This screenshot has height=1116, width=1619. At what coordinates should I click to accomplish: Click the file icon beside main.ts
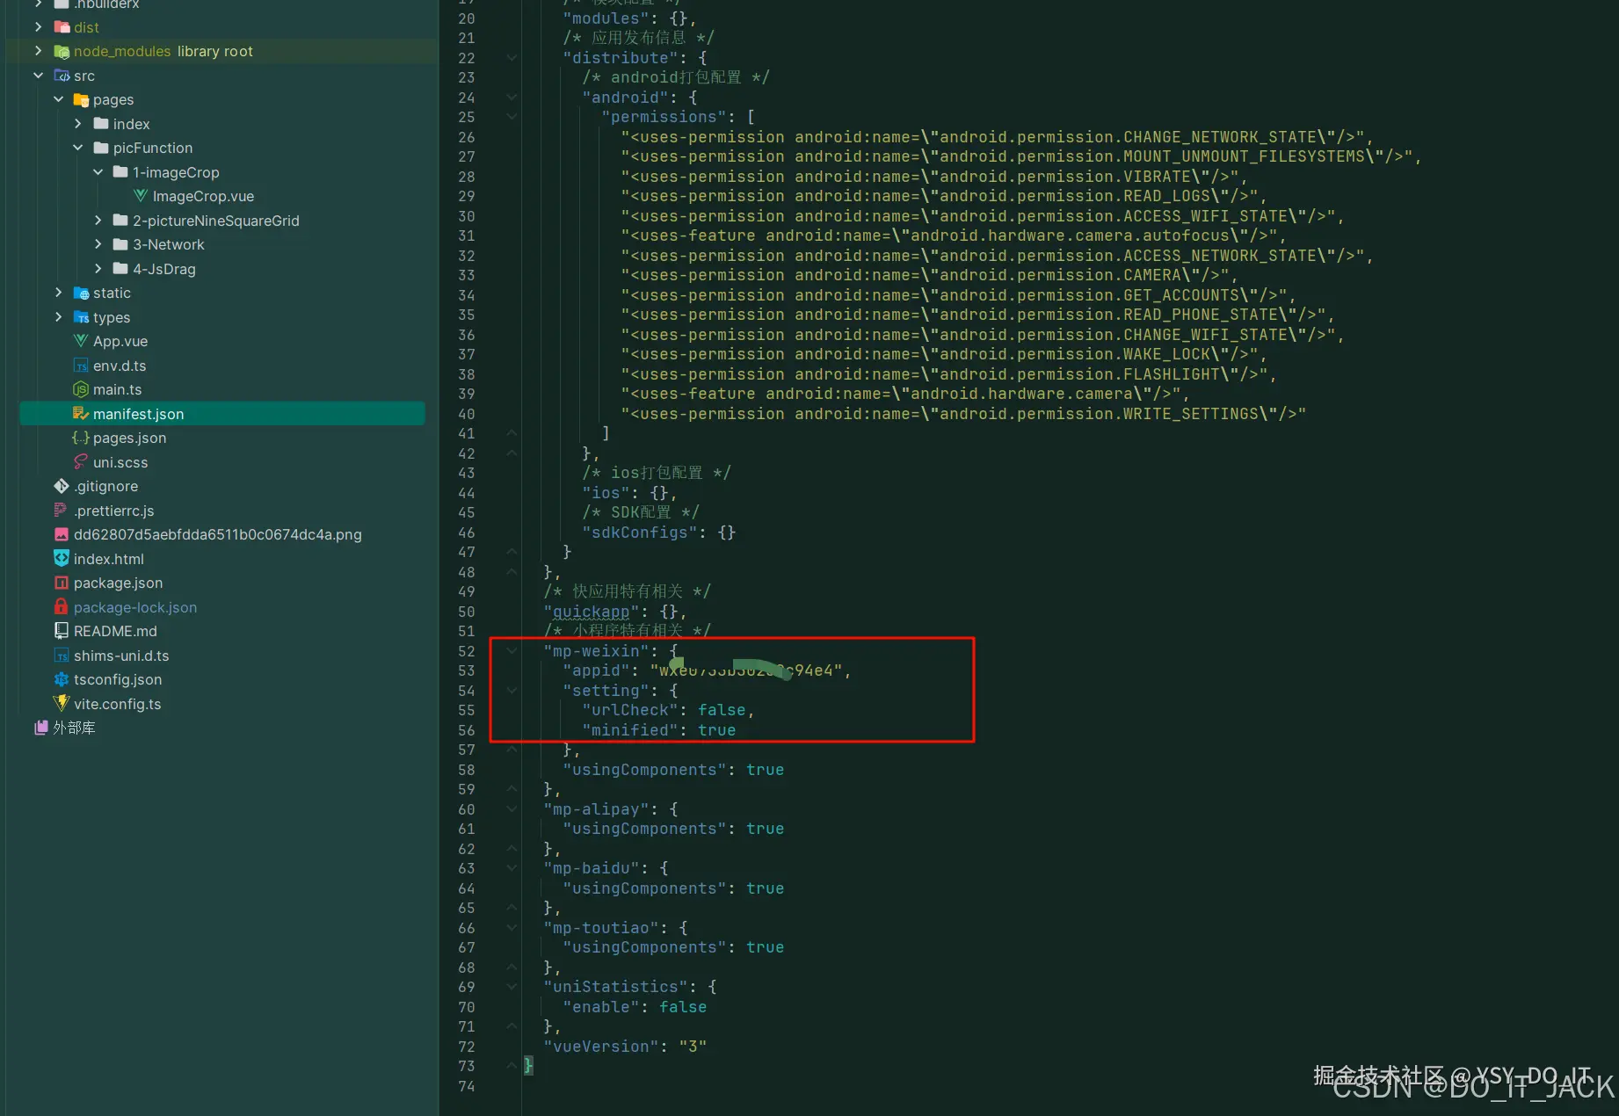coord(81,389)
